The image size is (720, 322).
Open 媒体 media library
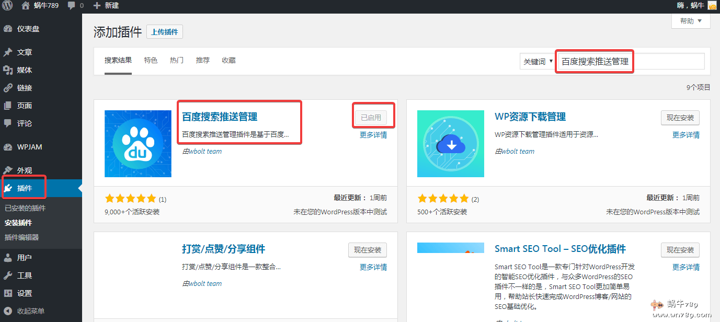click(24, 70)
